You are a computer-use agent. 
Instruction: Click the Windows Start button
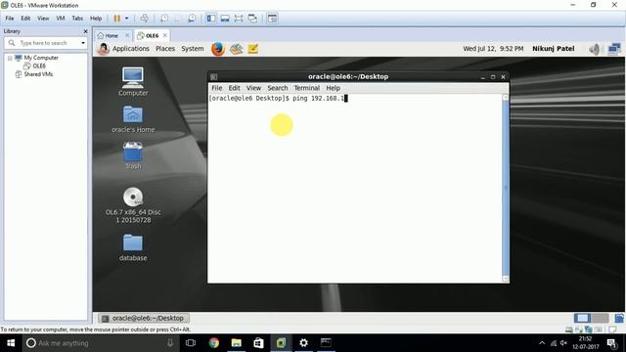pos(11,343)
